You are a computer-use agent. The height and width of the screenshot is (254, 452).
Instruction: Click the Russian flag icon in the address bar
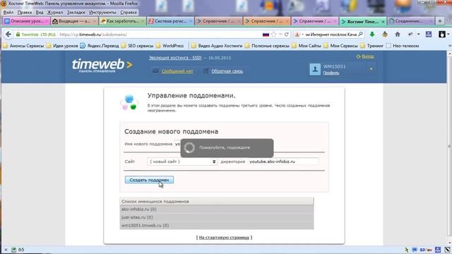point(266,35)
